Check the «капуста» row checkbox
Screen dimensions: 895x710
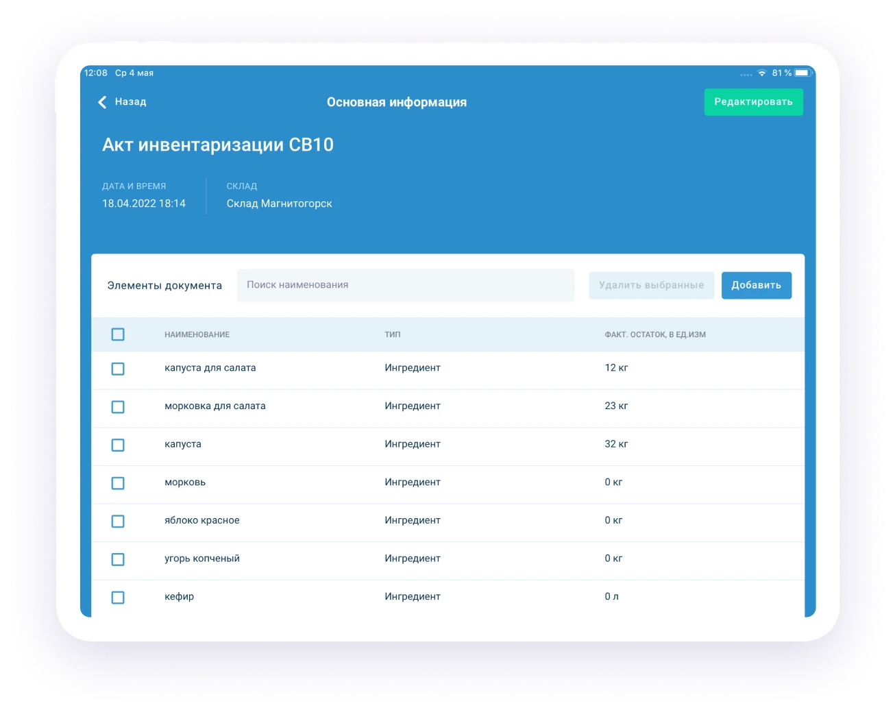click(118, 445)
